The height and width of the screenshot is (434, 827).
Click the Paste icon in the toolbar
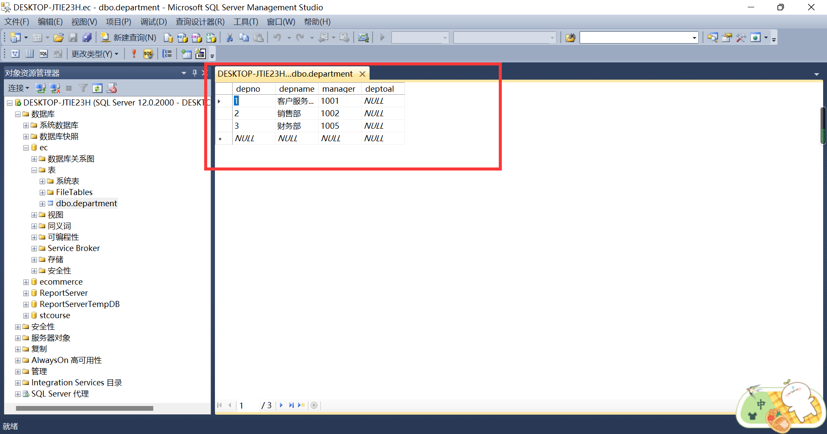click(259, 37)
